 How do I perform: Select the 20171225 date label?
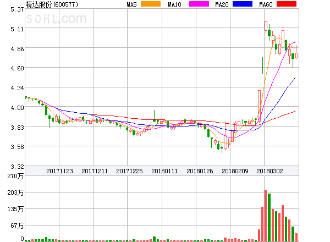pyautogui.click(x=130, y=171)
